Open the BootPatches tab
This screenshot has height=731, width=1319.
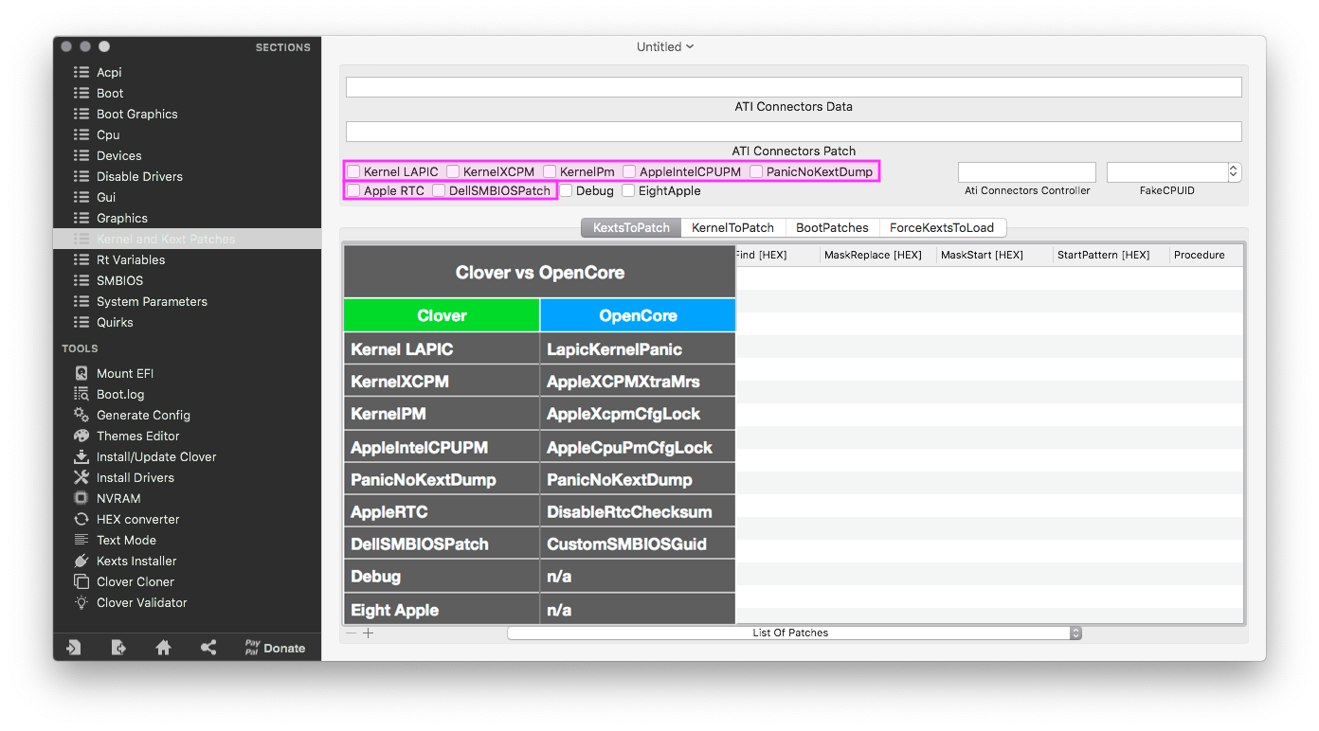(x=832, y=227)
